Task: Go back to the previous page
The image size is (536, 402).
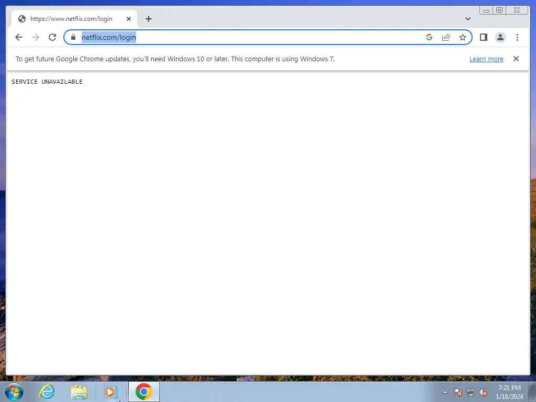Action: tap(19, 37)
